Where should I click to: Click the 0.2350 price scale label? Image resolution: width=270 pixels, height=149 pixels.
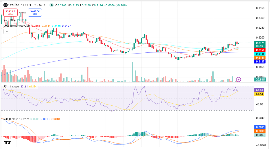point(260,8)
